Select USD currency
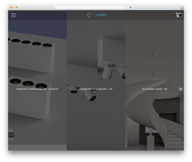 point(11,130)
